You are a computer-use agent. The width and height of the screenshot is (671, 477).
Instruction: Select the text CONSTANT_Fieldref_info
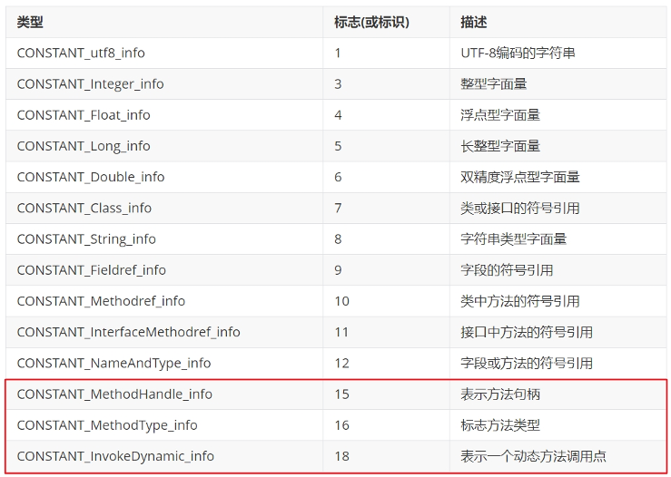tap(91, 270)
